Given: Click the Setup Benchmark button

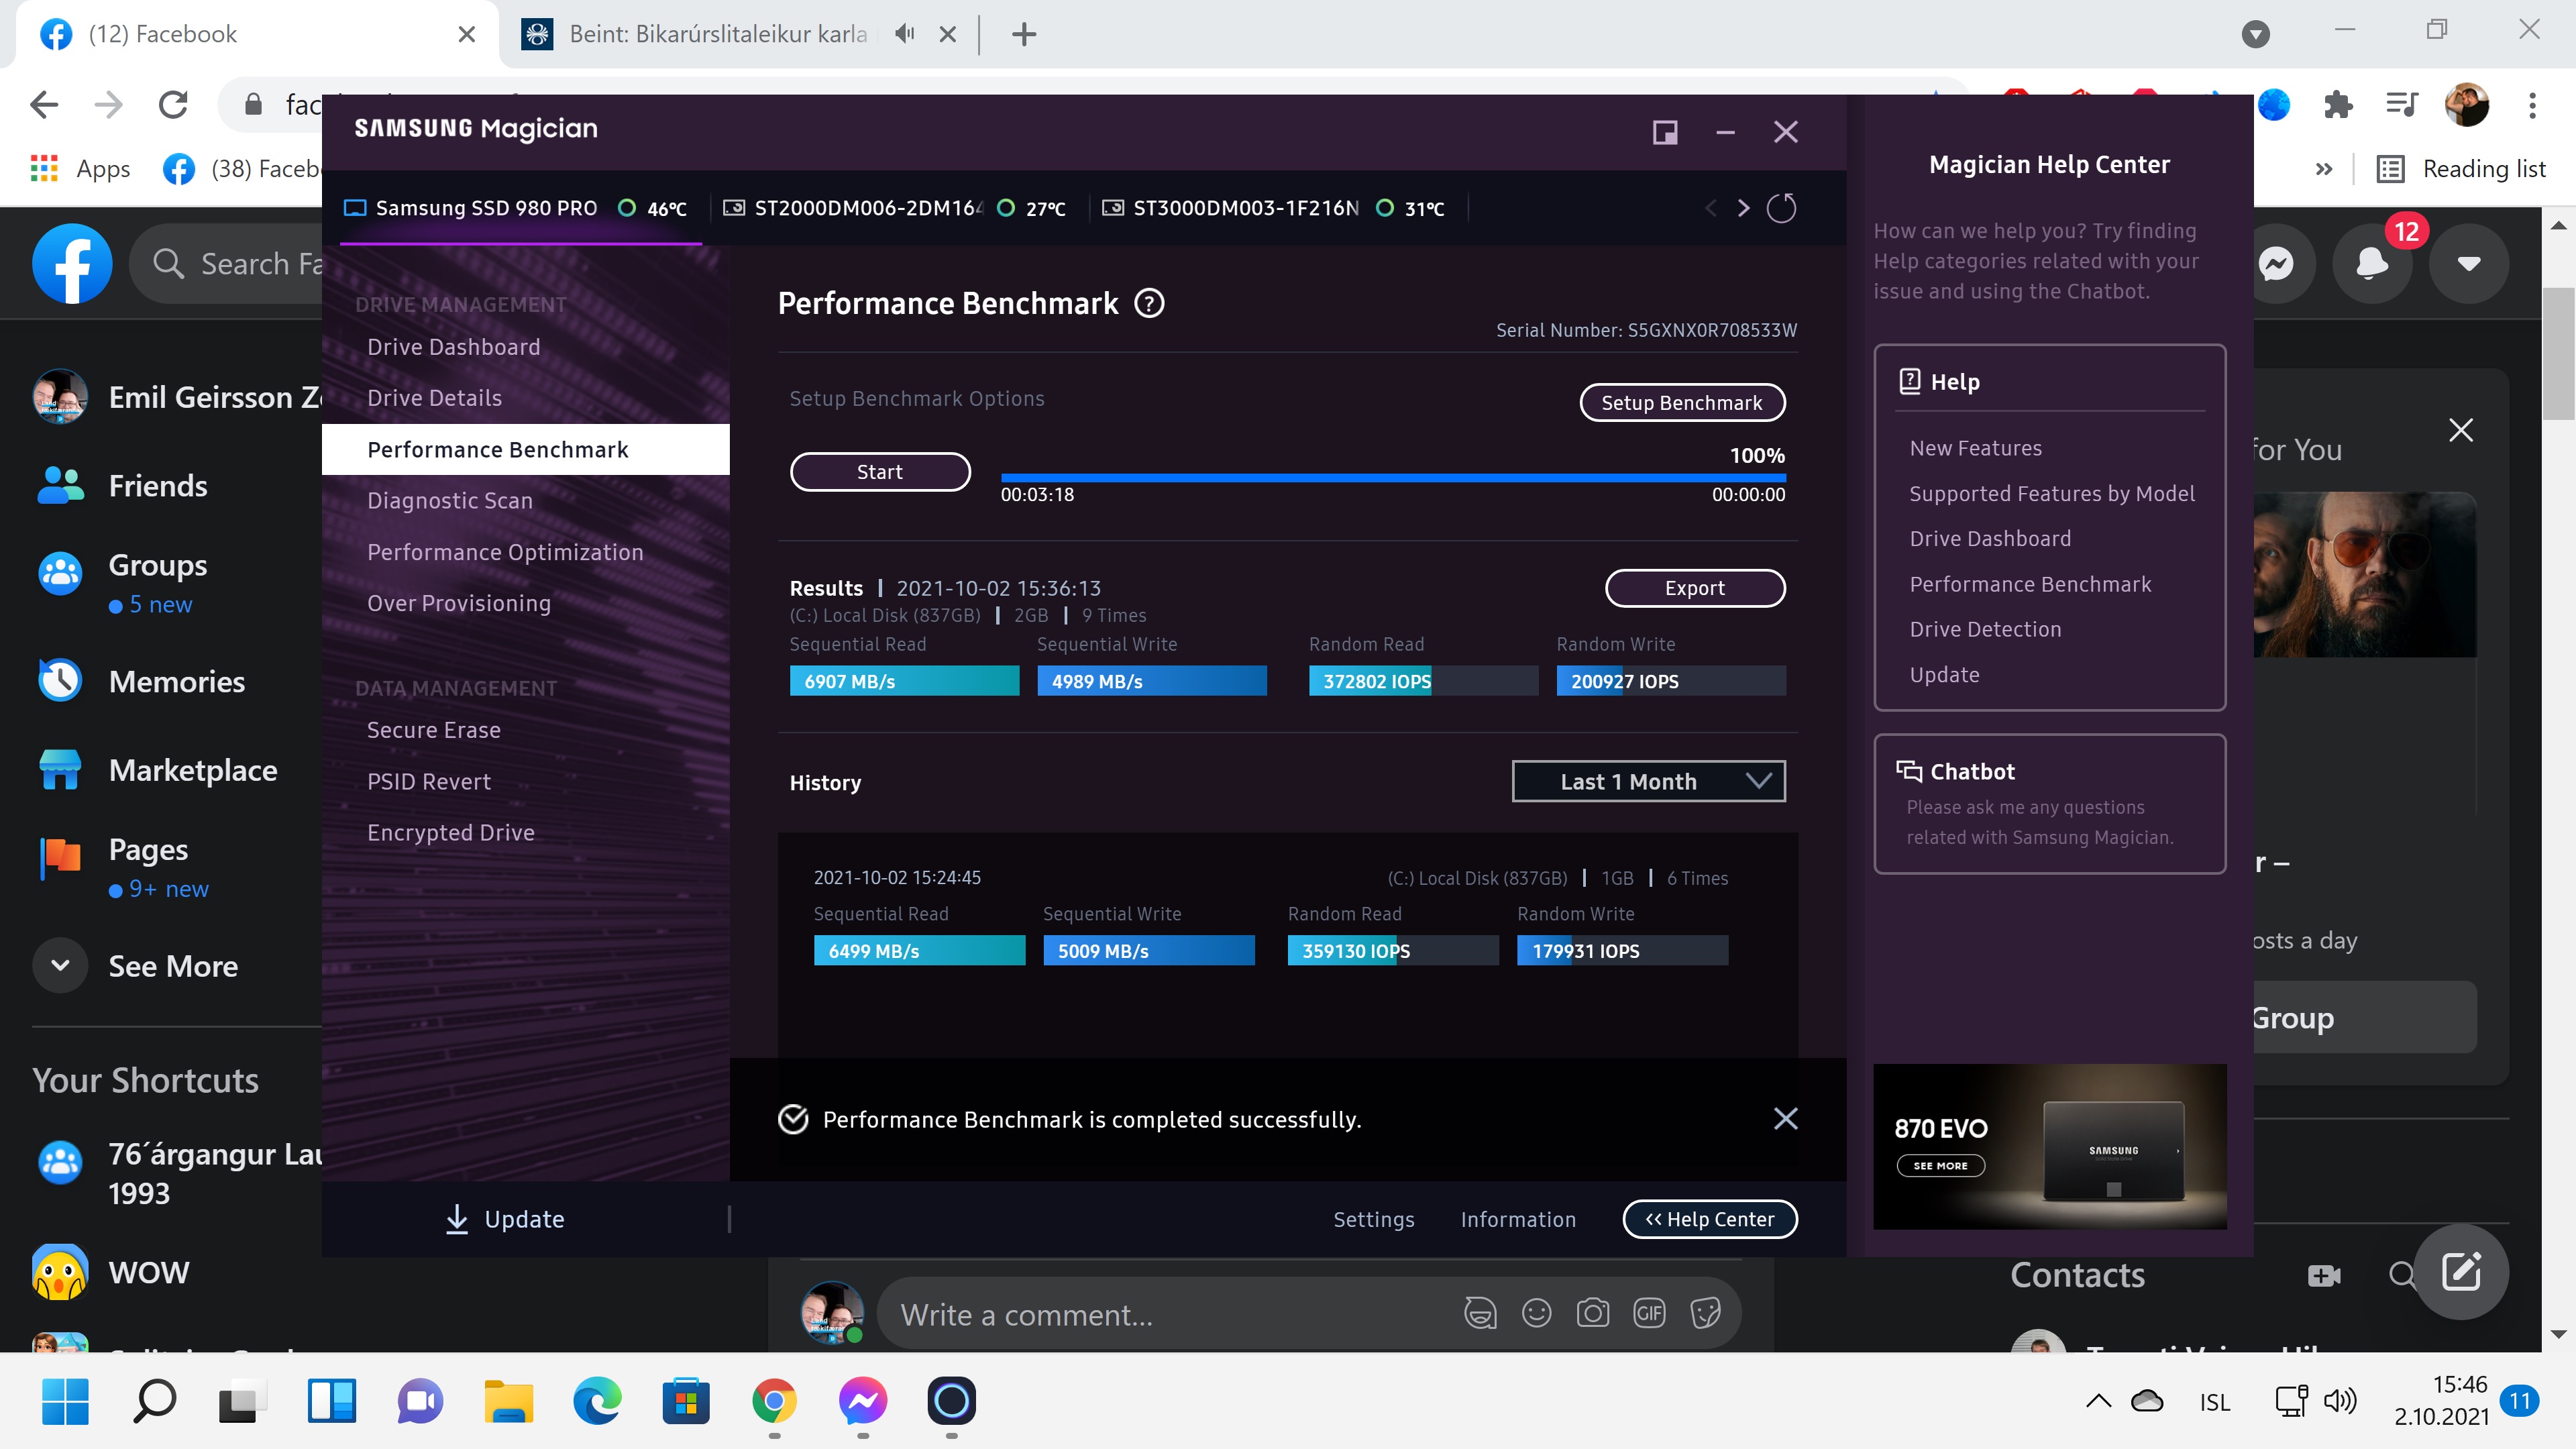Looking at the screenshot, I should click(1681, 402).
